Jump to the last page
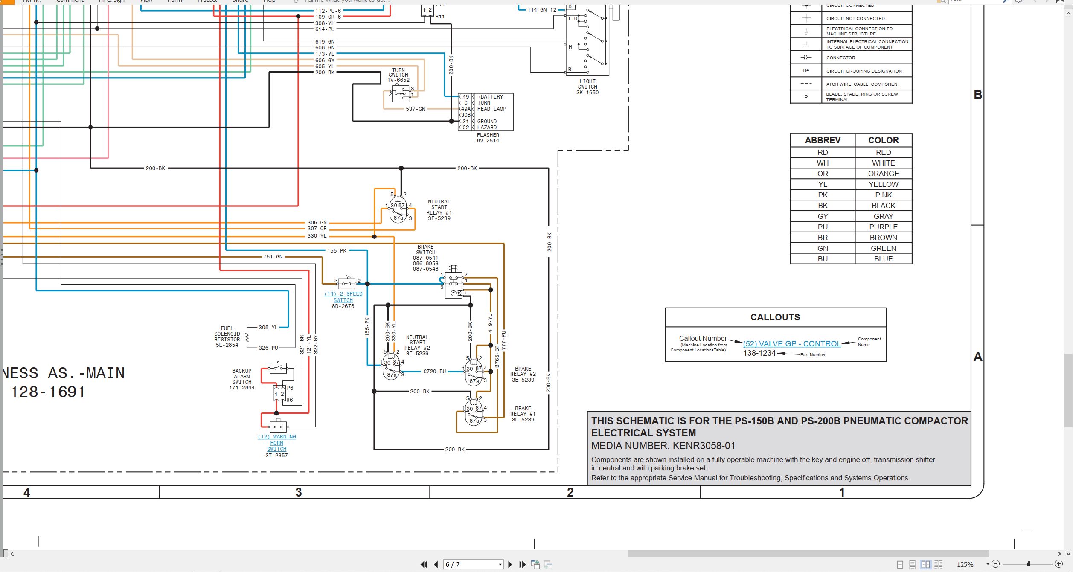 click(522, 564)
